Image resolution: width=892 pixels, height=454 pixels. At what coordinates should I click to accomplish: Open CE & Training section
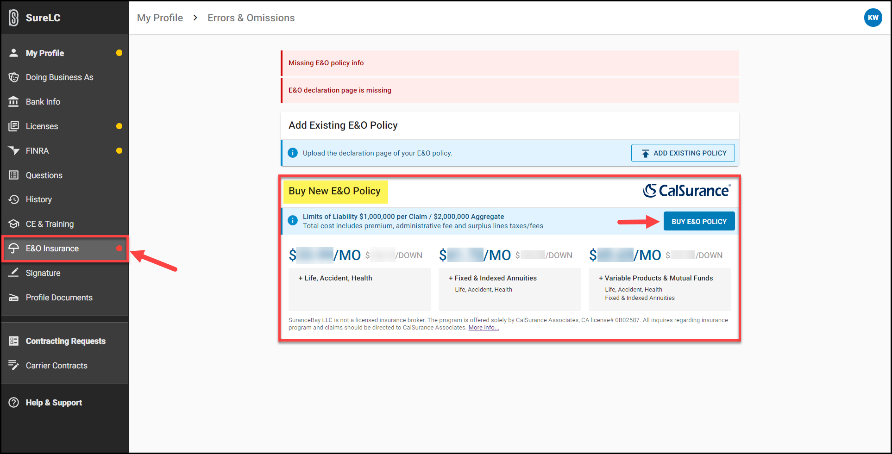(x=65, y=224)
